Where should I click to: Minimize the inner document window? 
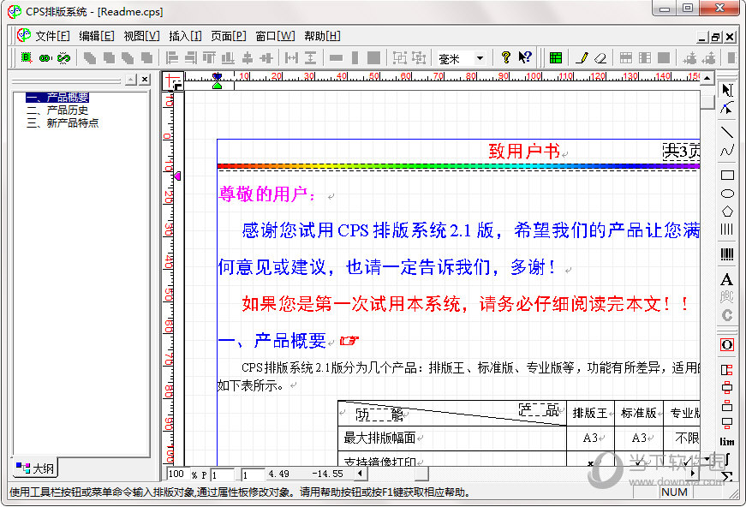click(702, 37)
